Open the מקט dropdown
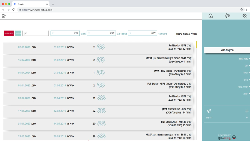The image size is (250, 141). (65, 33)
